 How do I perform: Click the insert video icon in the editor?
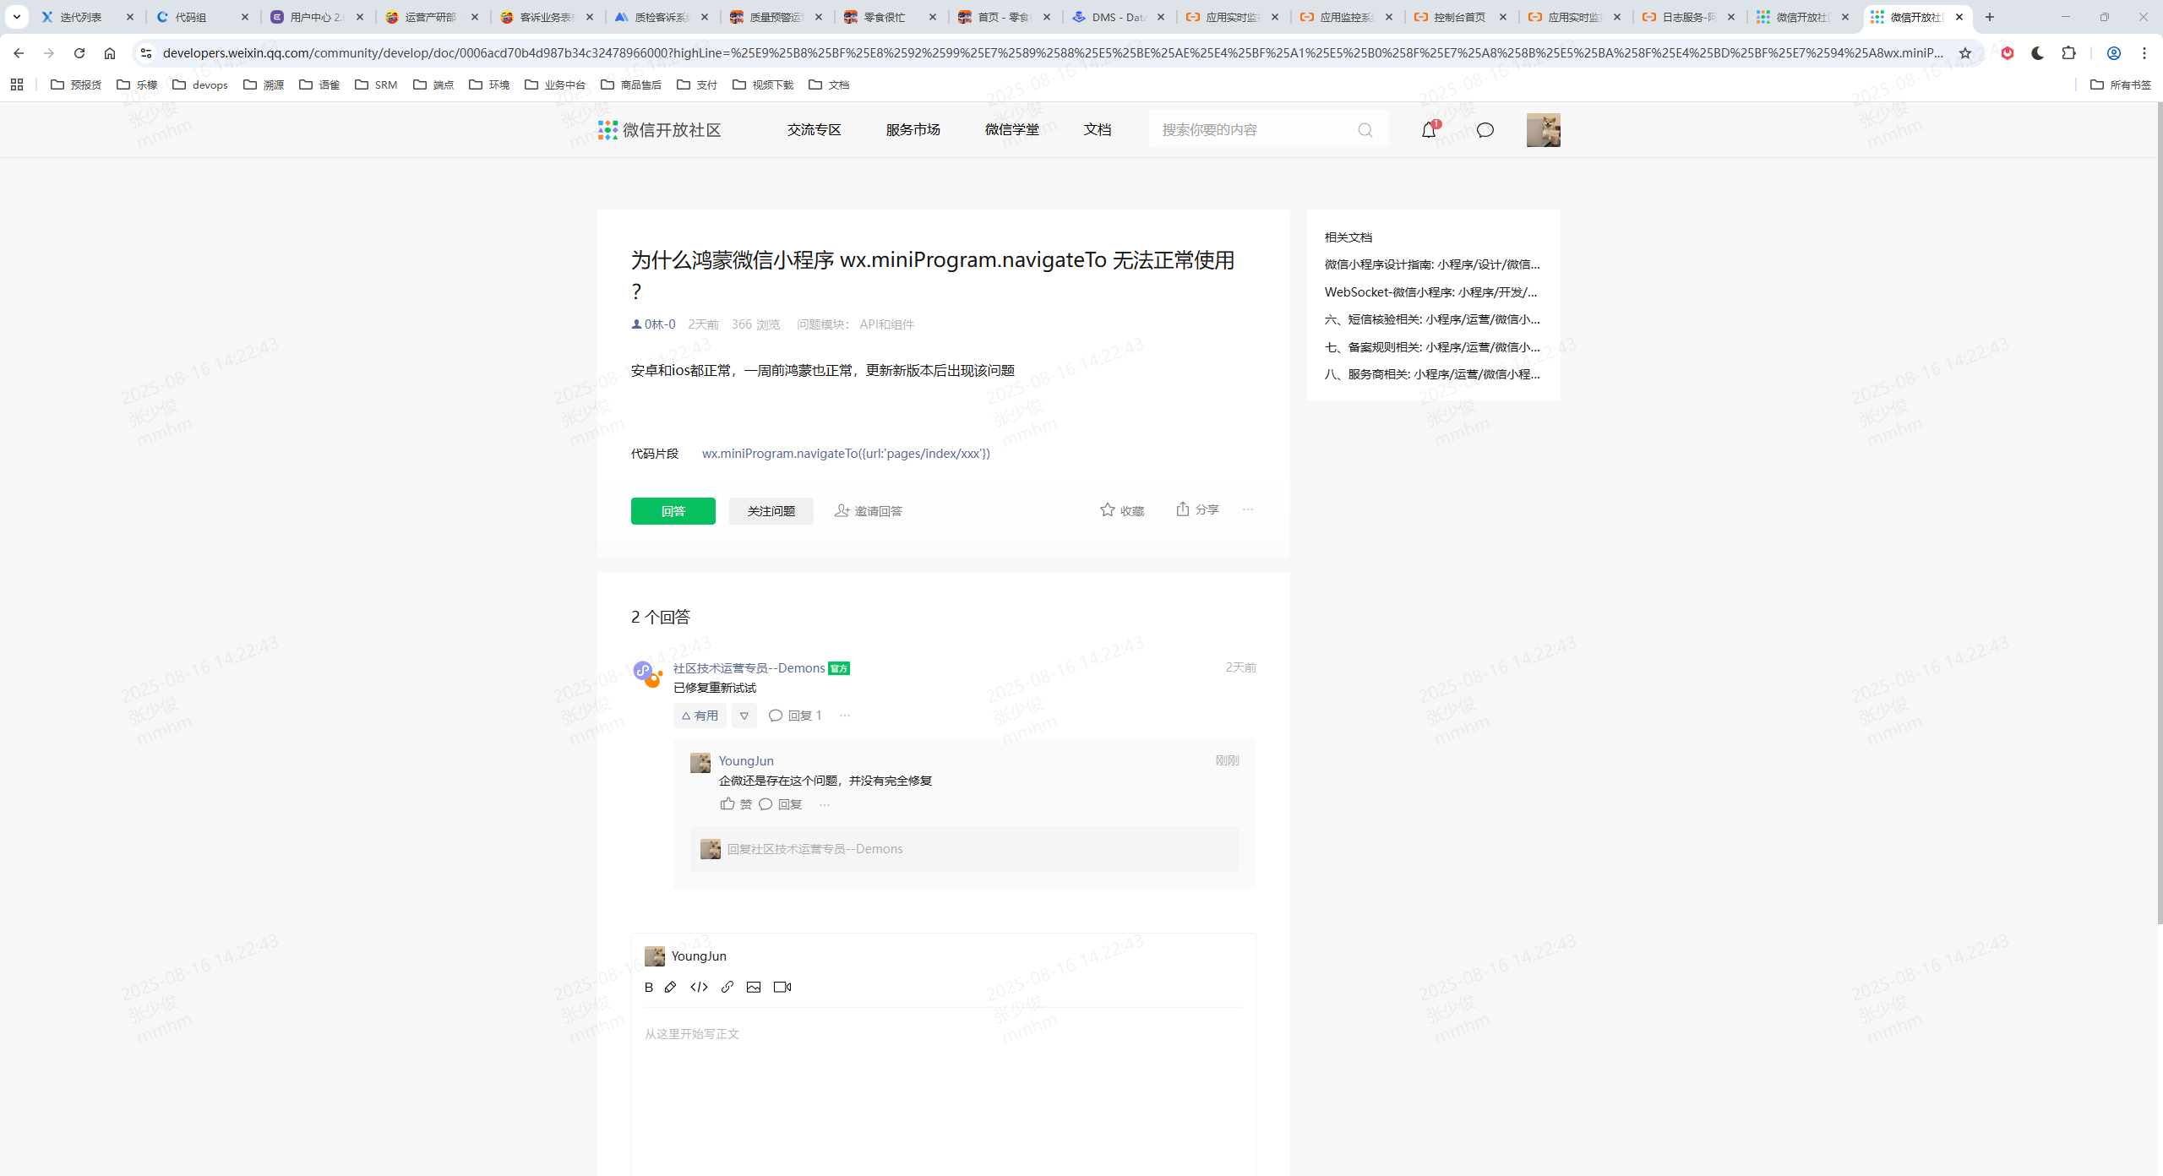pyautogui.click(x=782, y=987)
